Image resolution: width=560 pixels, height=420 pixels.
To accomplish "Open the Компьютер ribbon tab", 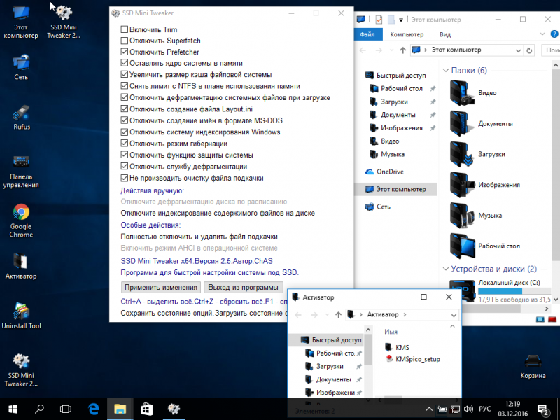I will (x=407, y=34).
